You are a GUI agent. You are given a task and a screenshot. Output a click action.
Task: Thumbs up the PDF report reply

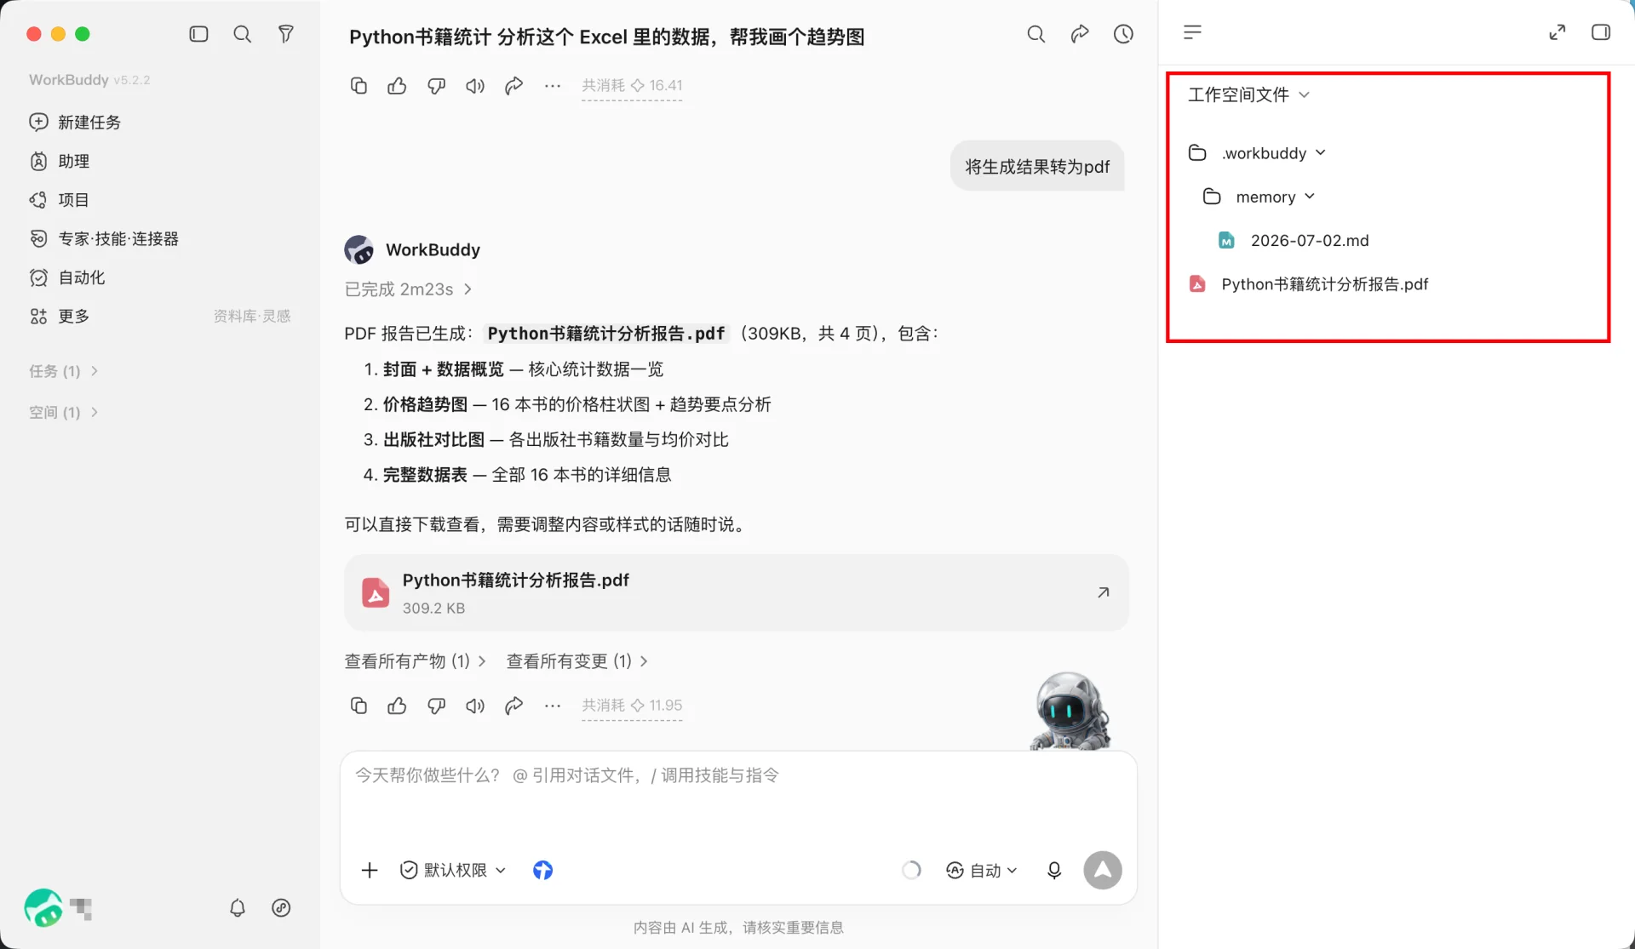tap(397, 706)
